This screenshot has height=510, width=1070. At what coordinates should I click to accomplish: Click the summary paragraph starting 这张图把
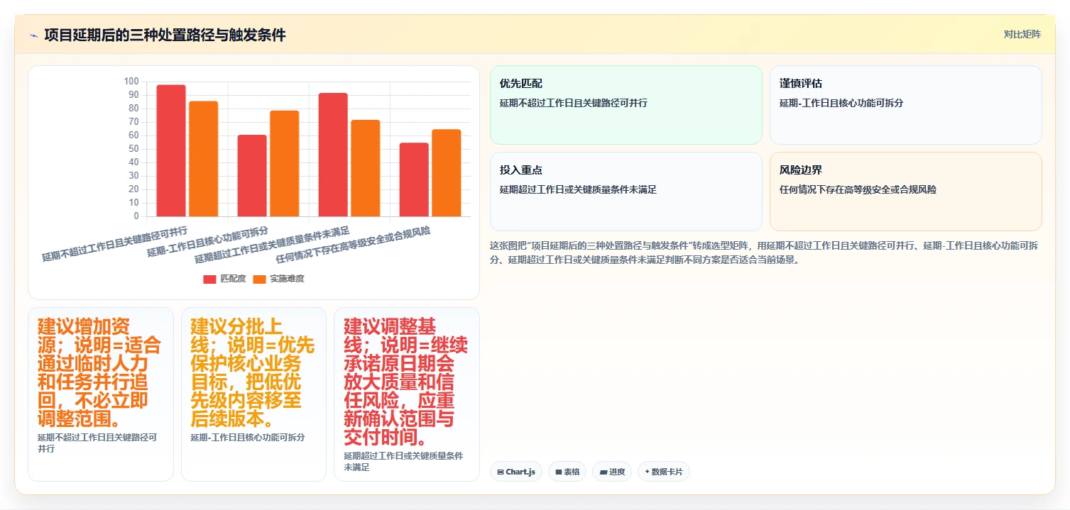pyautogui.click(x=765, y=253)
